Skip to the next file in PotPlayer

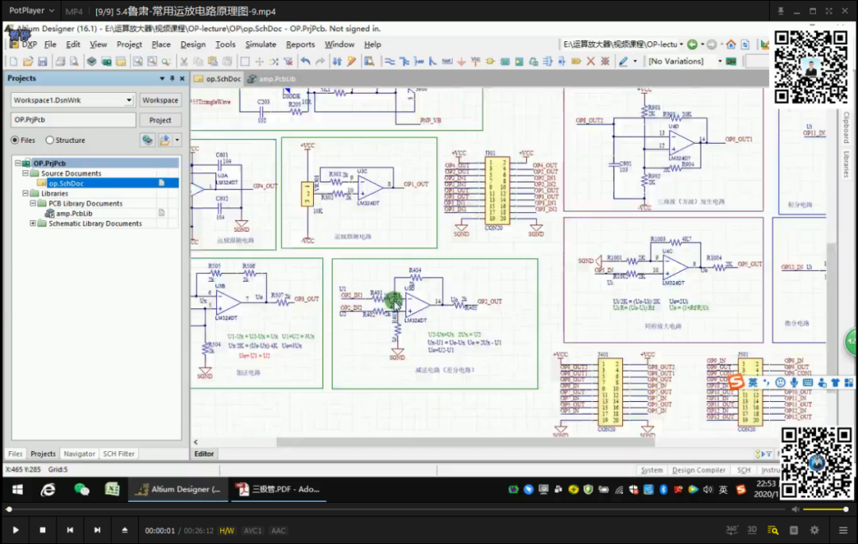(98, 530)
